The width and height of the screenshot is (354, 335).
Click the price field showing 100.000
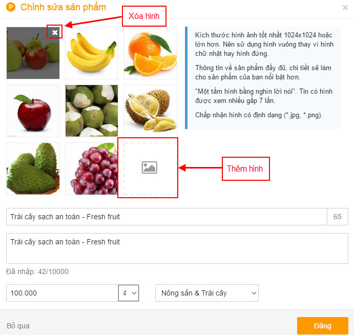click(63, 293)
